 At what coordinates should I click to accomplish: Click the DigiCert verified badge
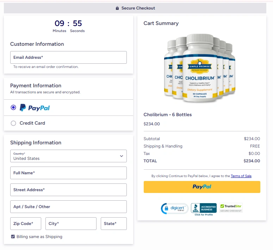[x=175, y=208]
